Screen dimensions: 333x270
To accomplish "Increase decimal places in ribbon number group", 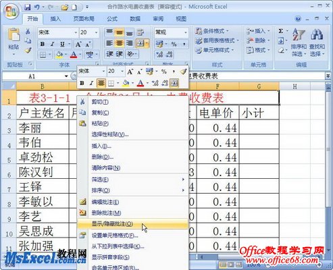I will (x=159, y=54).
